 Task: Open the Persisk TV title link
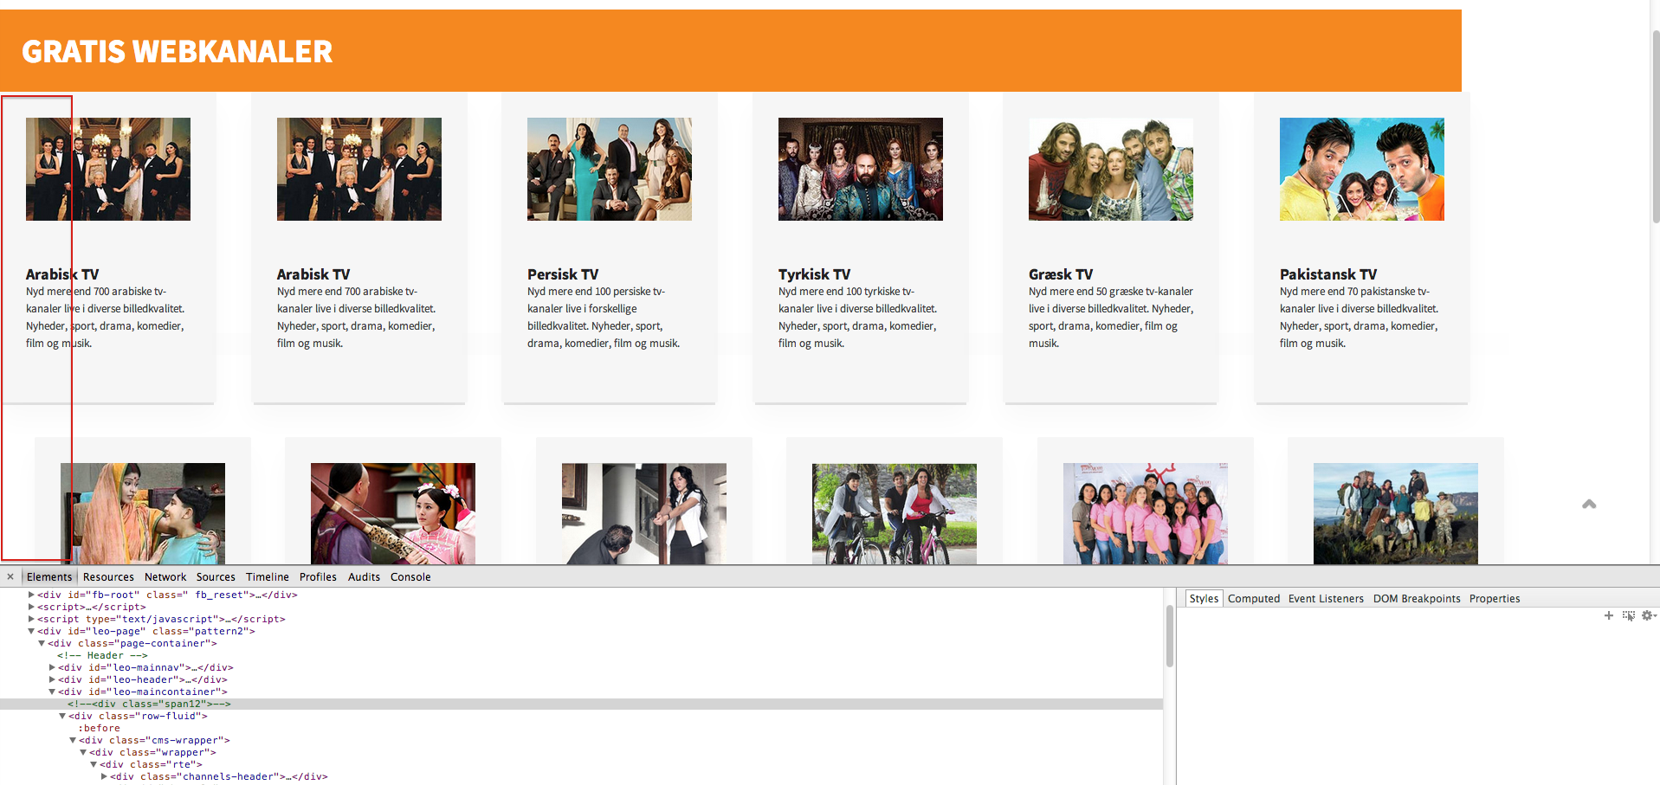pos(563,274)
